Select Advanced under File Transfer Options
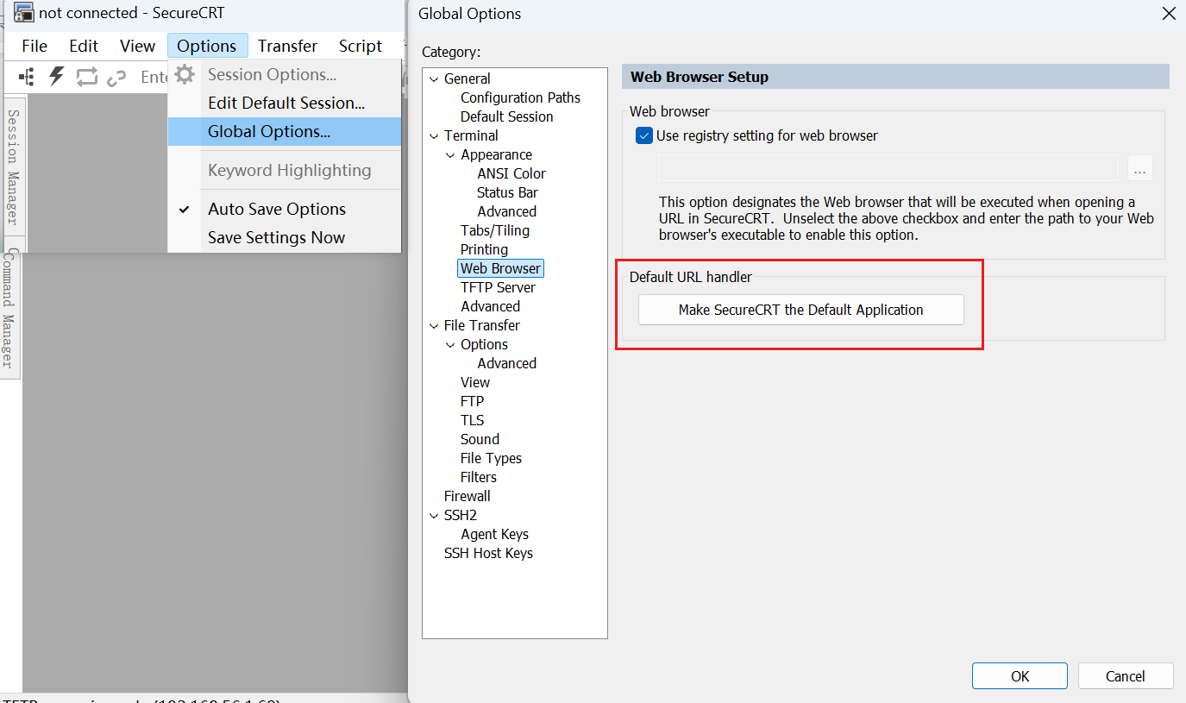This screenshot has width=1186, height=703. 506,363
